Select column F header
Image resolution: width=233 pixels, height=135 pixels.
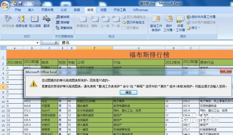click(95, 48)
